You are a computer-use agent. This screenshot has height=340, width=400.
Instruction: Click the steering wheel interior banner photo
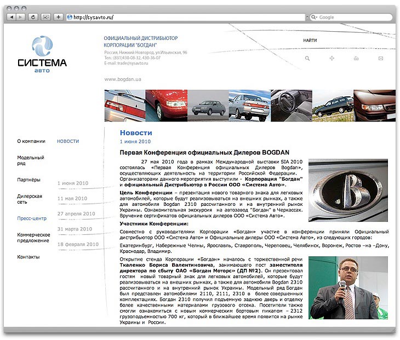(x=292, y=106)
